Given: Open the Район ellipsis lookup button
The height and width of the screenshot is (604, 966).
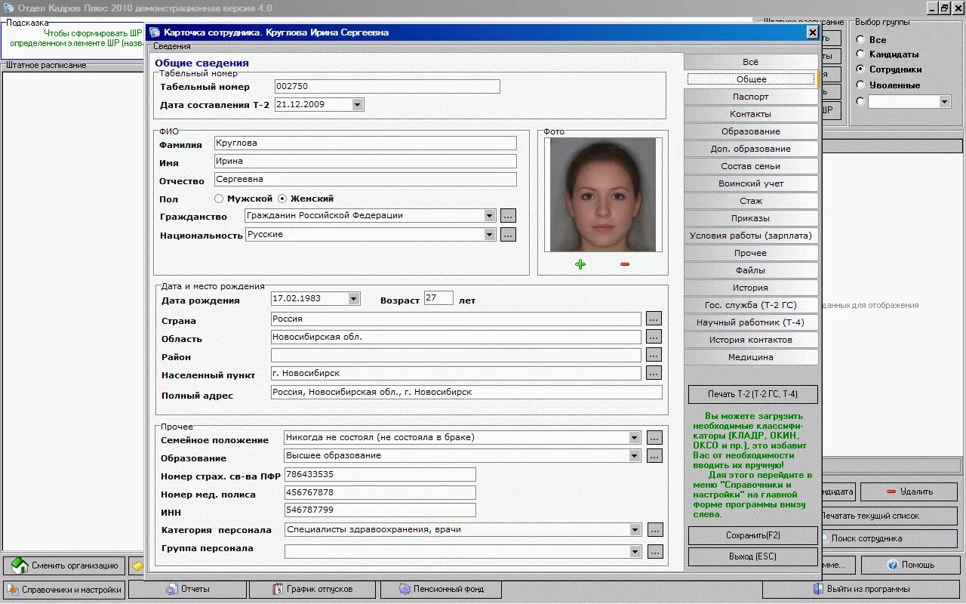Looking at the screenshot, I should click(x=654, y=356).
